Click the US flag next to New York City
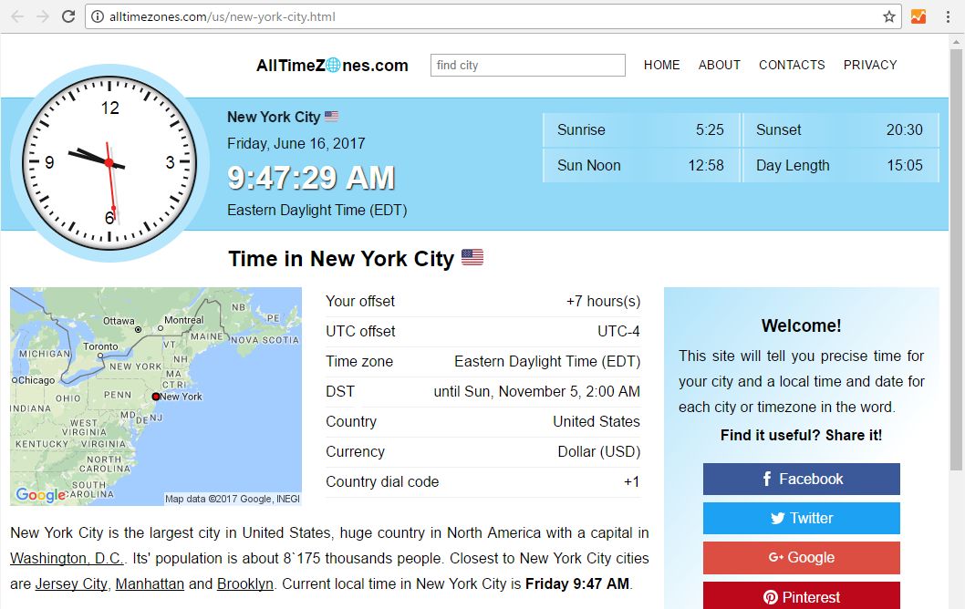 [x=330, y=117]
